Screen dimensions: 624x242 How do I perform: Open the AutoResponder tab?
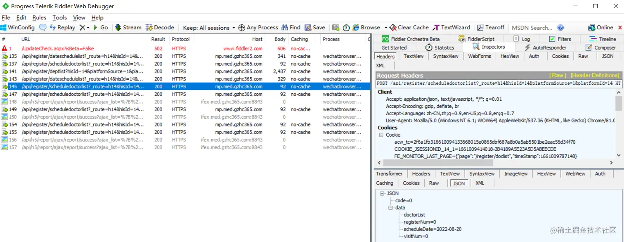pyautogui.click(x=545, y=47)
